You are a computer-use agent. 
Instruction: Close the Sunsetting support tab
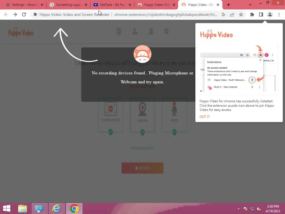(x=86, y=5)
